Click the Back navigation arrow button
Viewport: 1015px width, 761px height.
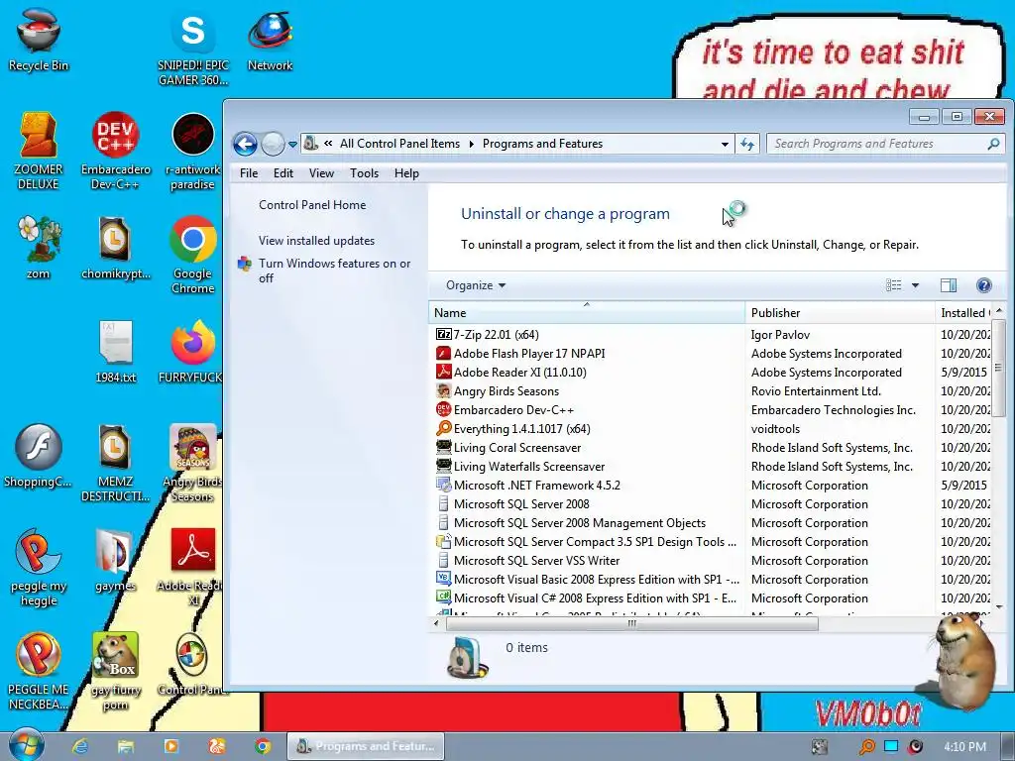(246, 144)
